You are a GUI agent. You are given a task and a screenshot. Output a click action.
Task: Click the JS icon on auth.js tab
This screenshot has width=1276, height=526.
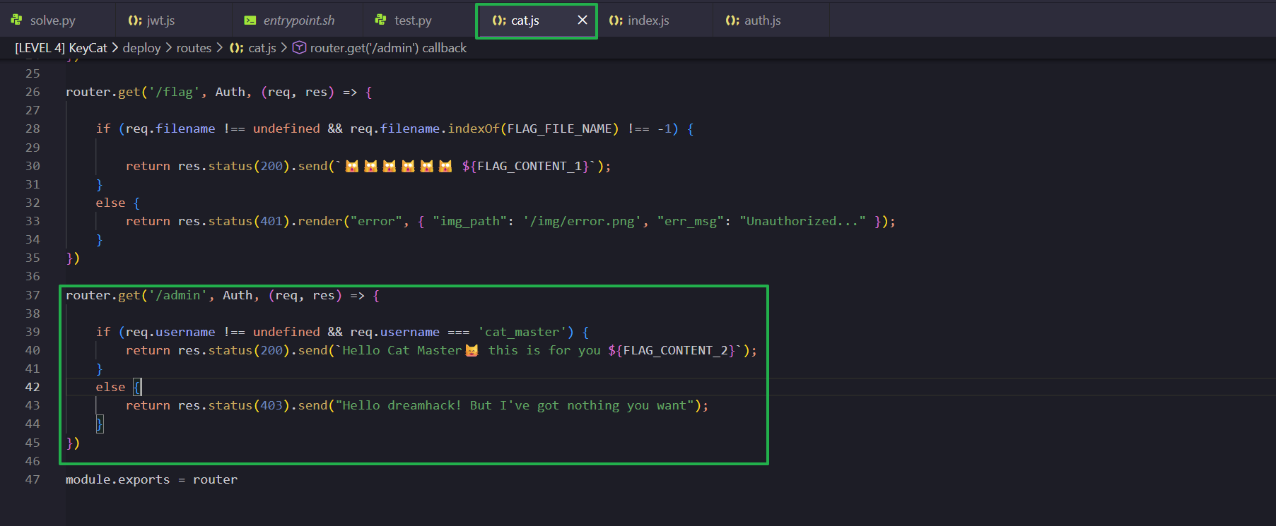click(732, 20)
